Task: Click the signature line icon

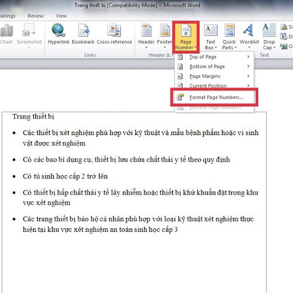Action: click(284, 27)
